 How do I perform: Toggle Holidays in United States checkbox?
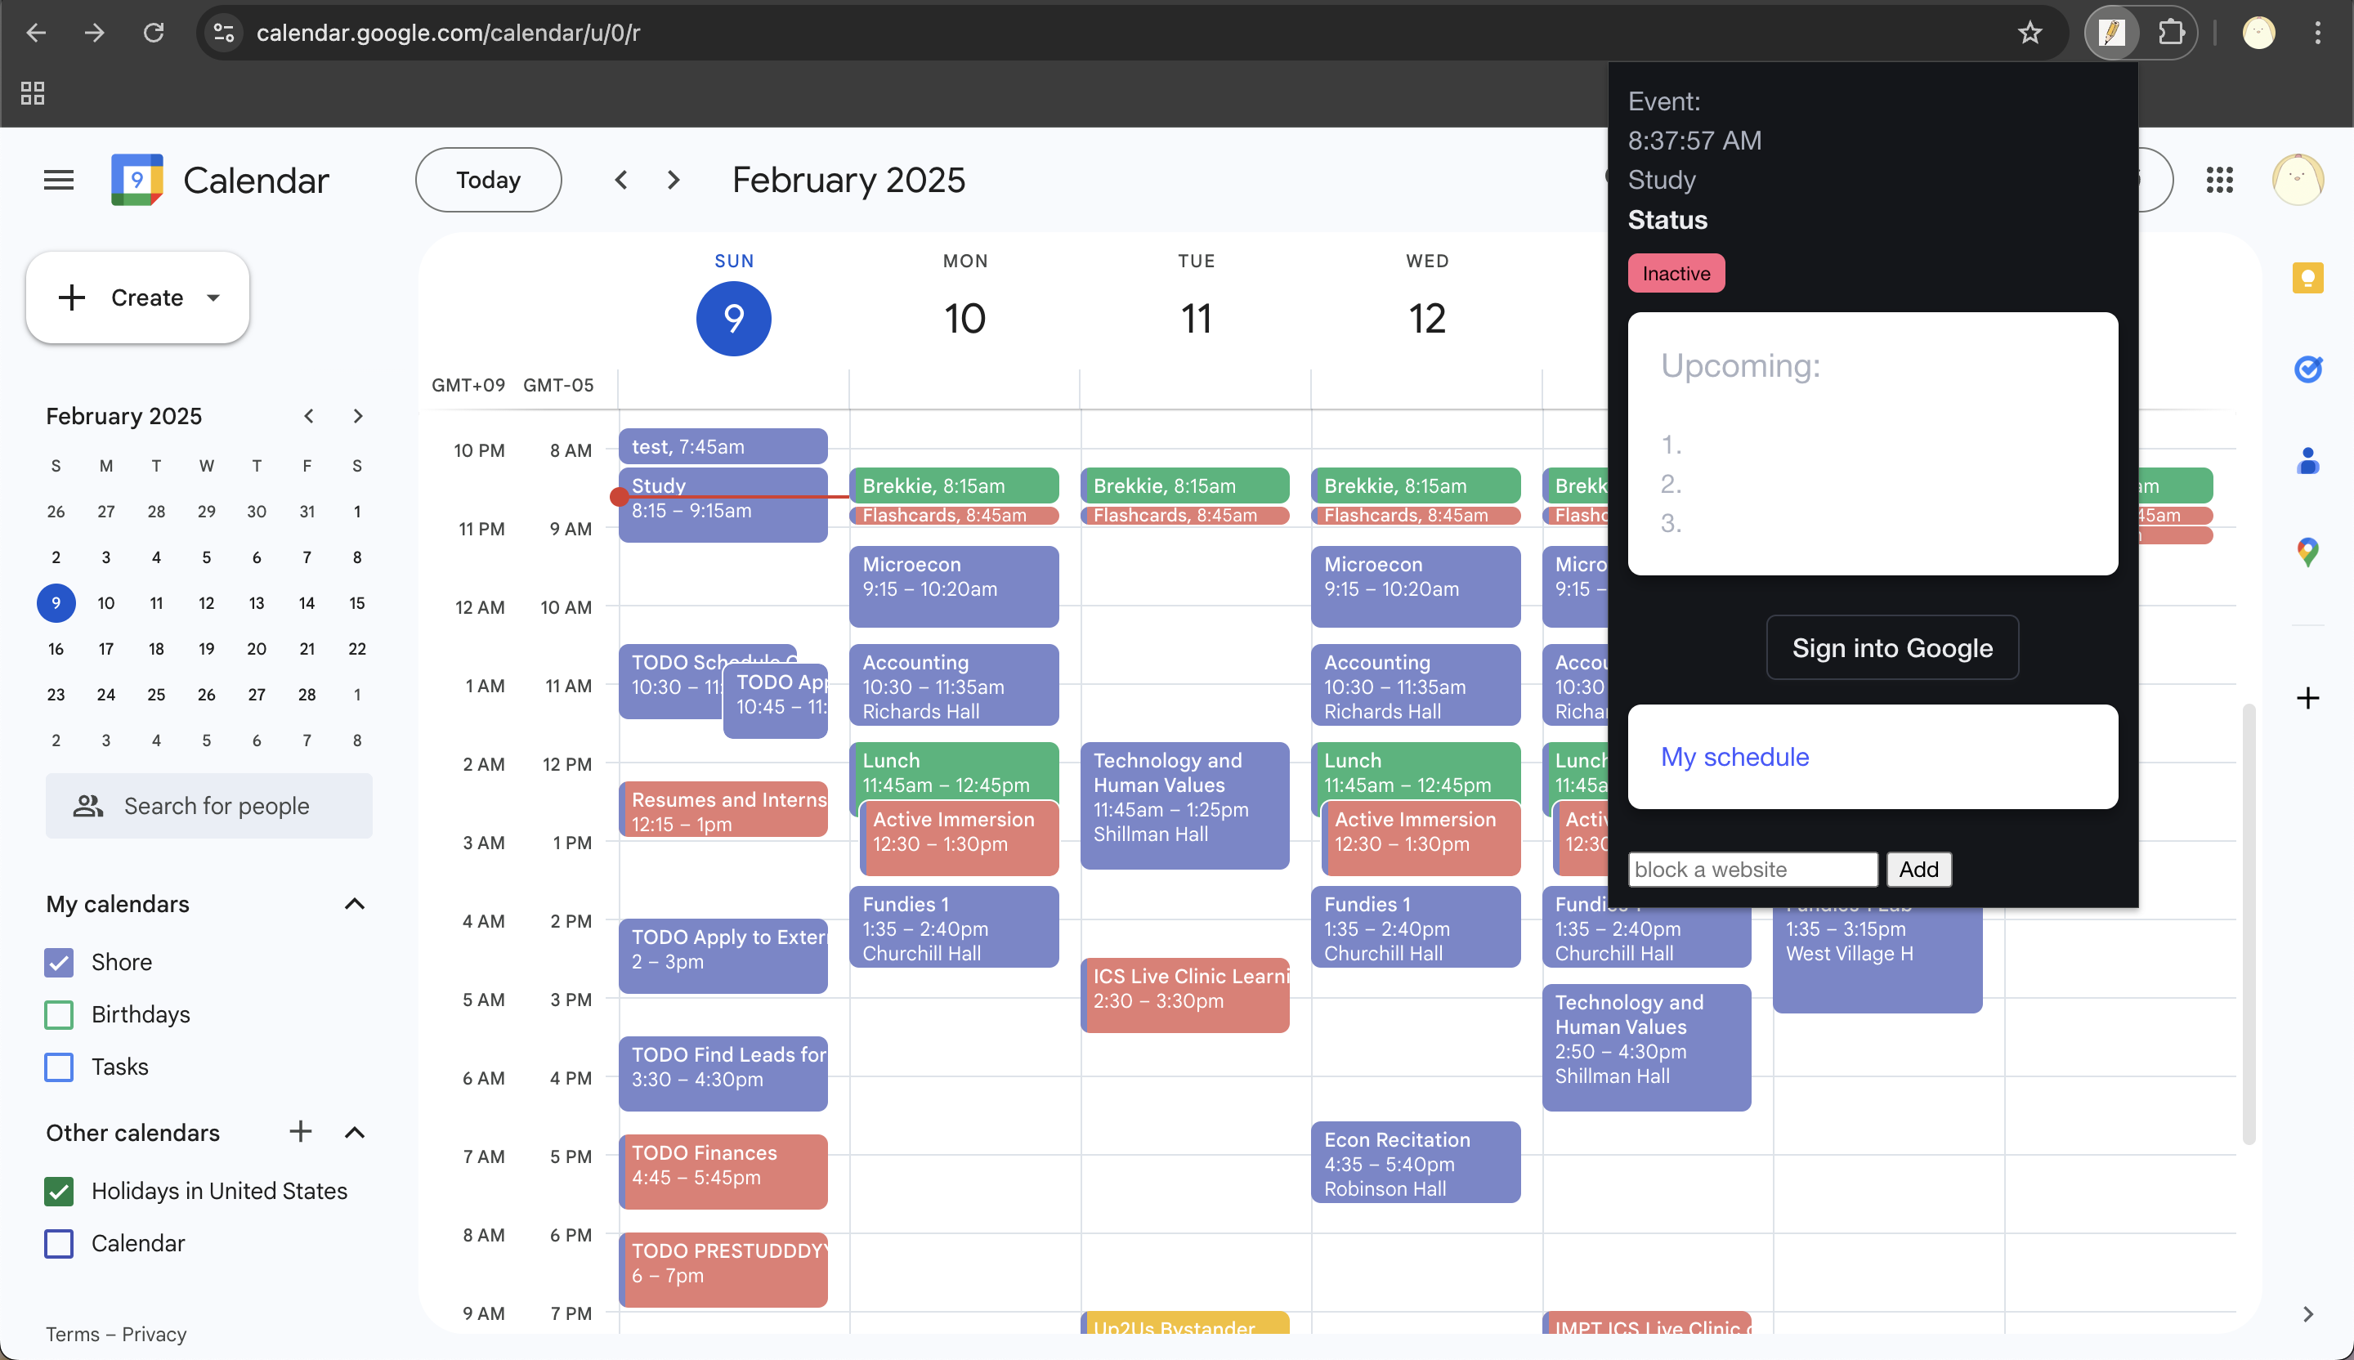click(x=59, y=1191)
